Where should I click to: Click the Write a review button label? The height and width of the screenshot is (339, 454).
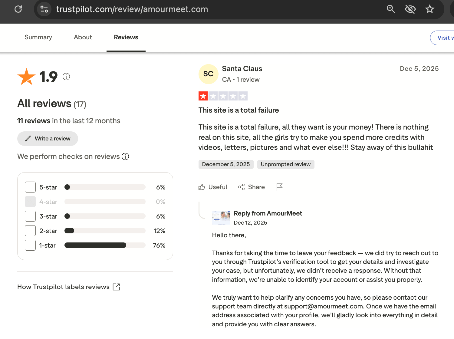(52, 139)
